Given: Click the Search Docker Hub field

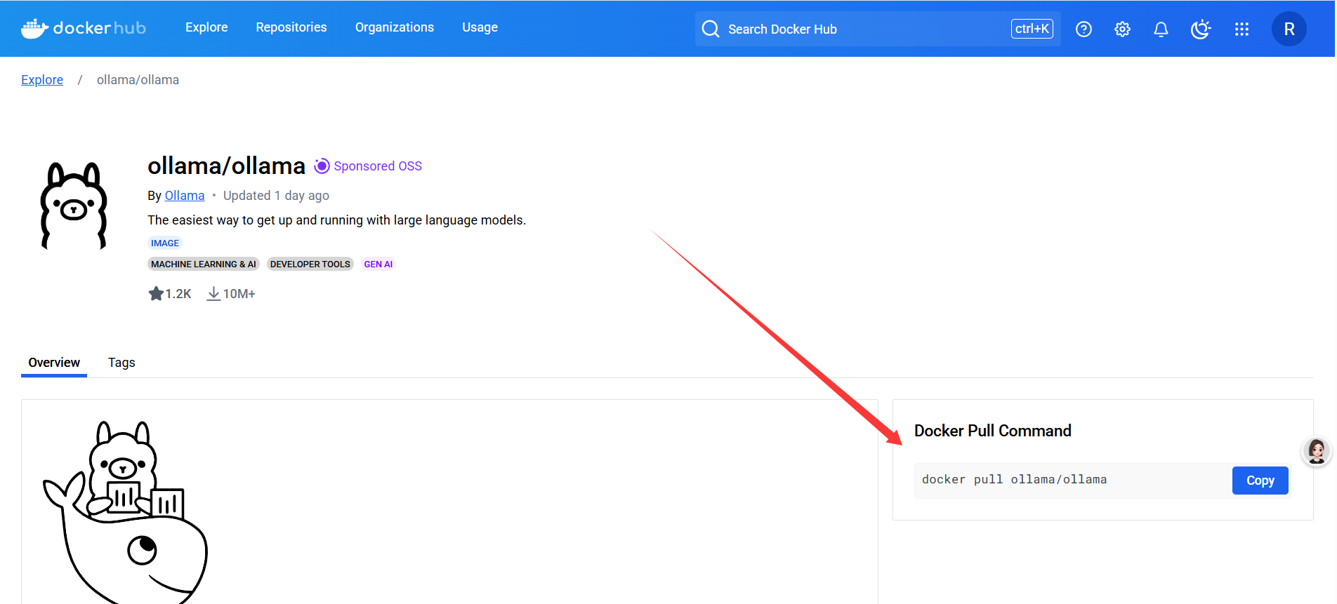Looking at the screenshot, I should [878, 29].
